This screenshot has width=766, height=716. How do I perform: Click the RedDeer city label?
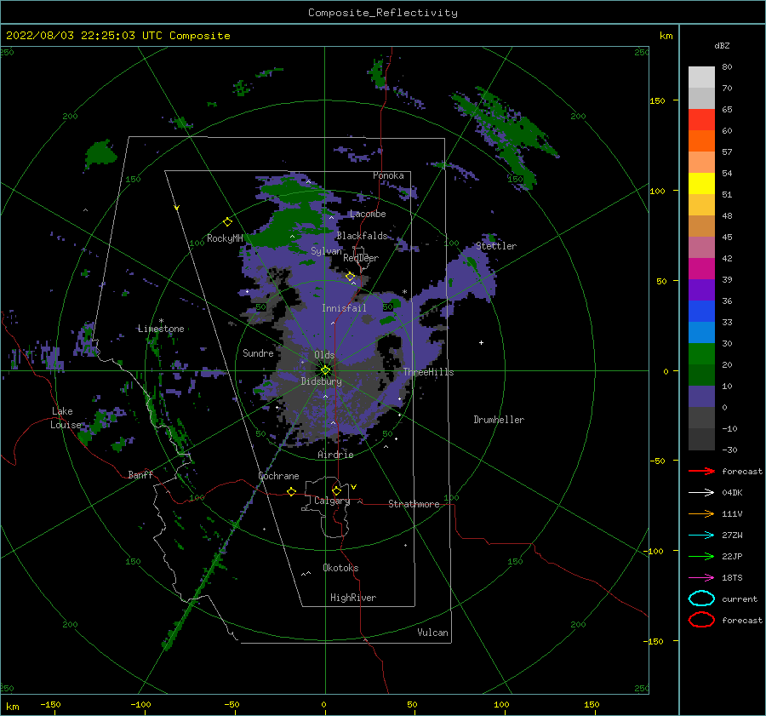coord(361,258)
